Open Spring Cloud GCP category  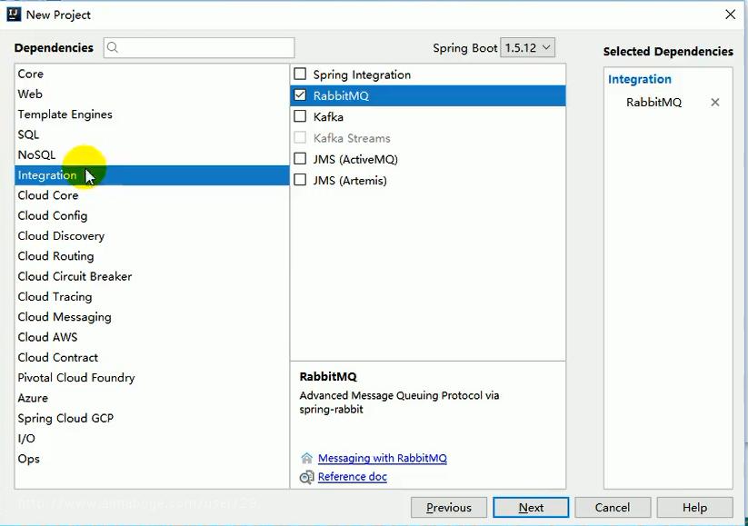(152, 418)
